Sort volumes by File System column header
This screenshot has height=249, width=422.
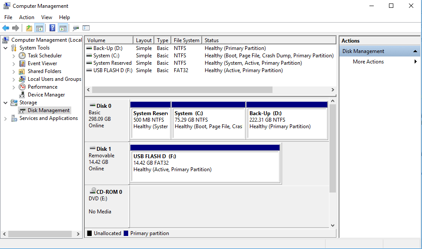coord(186,40)
